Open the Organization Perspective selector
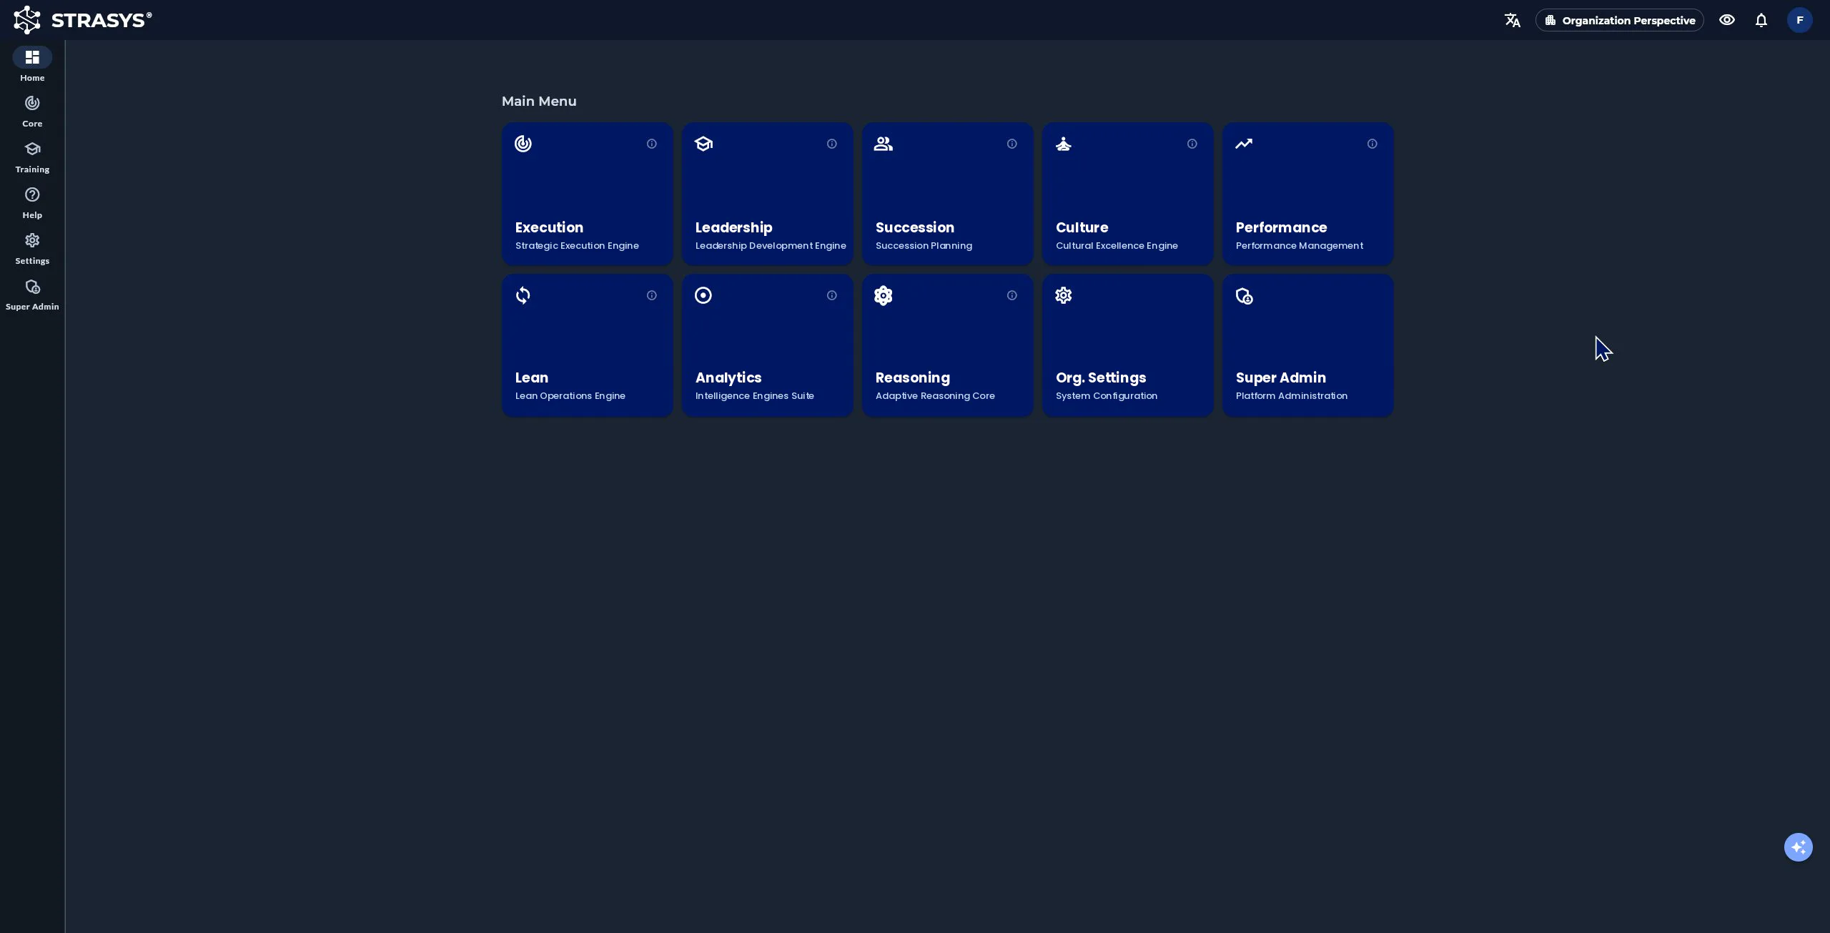1830x933 pixels. pyautogui.click(x=1619, y=20)
